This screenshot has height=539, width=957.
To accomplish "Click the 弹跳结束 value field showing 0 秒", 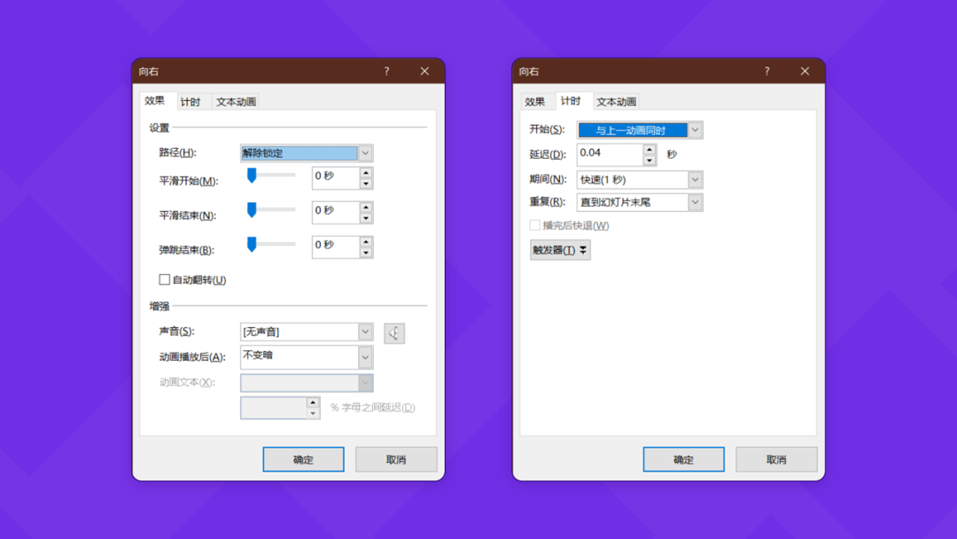I will pos(335,246).
